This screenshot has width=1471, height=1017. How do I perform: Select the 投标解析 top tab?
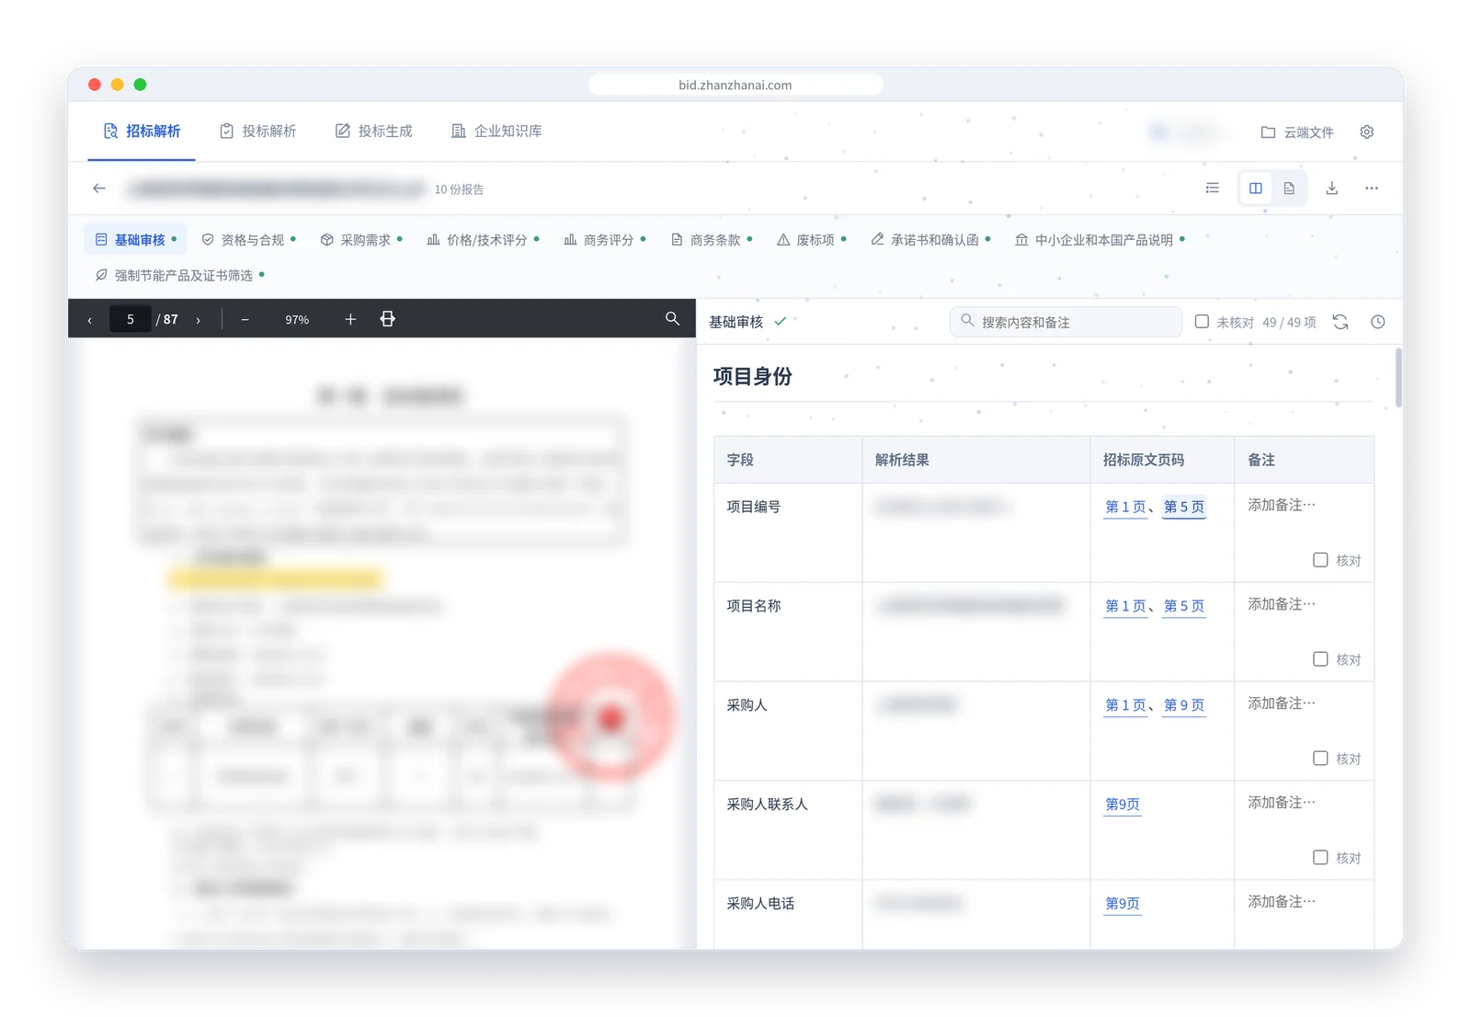point(257,131)
